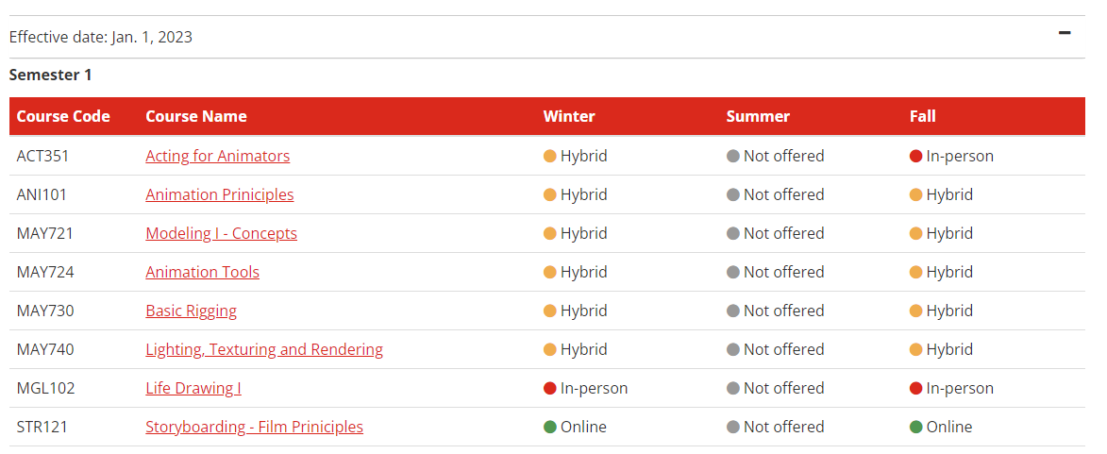This screenshot has height=454, width=1107.
Task: Click the Fall column header
Action: point(923,116)
